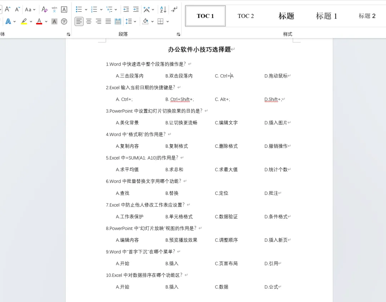
Task: Select the TOC 2 style
Action: (x=246, y=16)
